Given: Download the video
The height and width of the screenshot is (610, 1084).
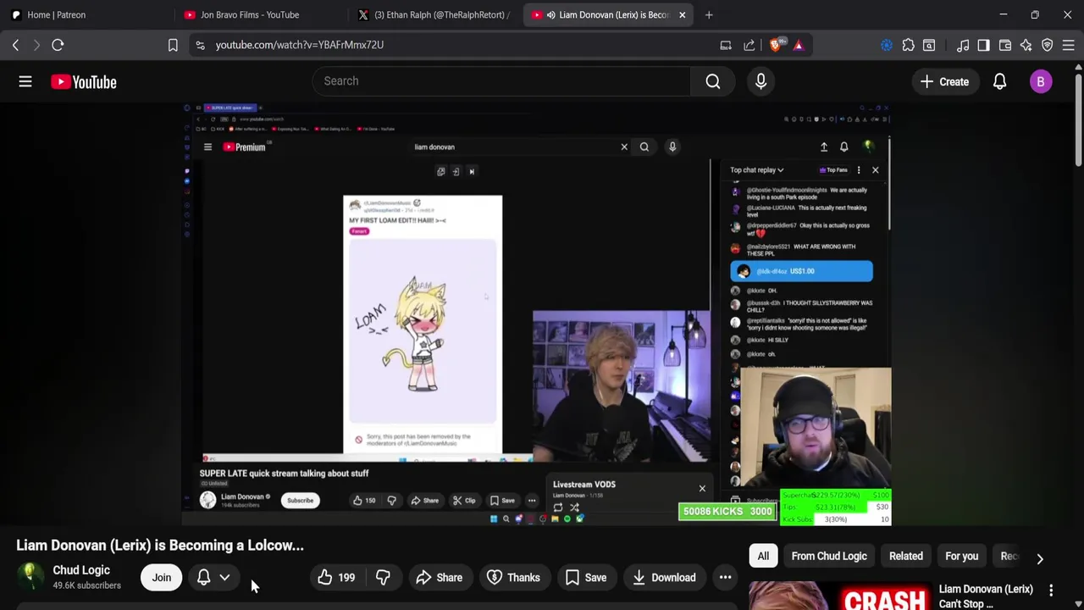Looking at the screenshot, I should coord(664,578).
